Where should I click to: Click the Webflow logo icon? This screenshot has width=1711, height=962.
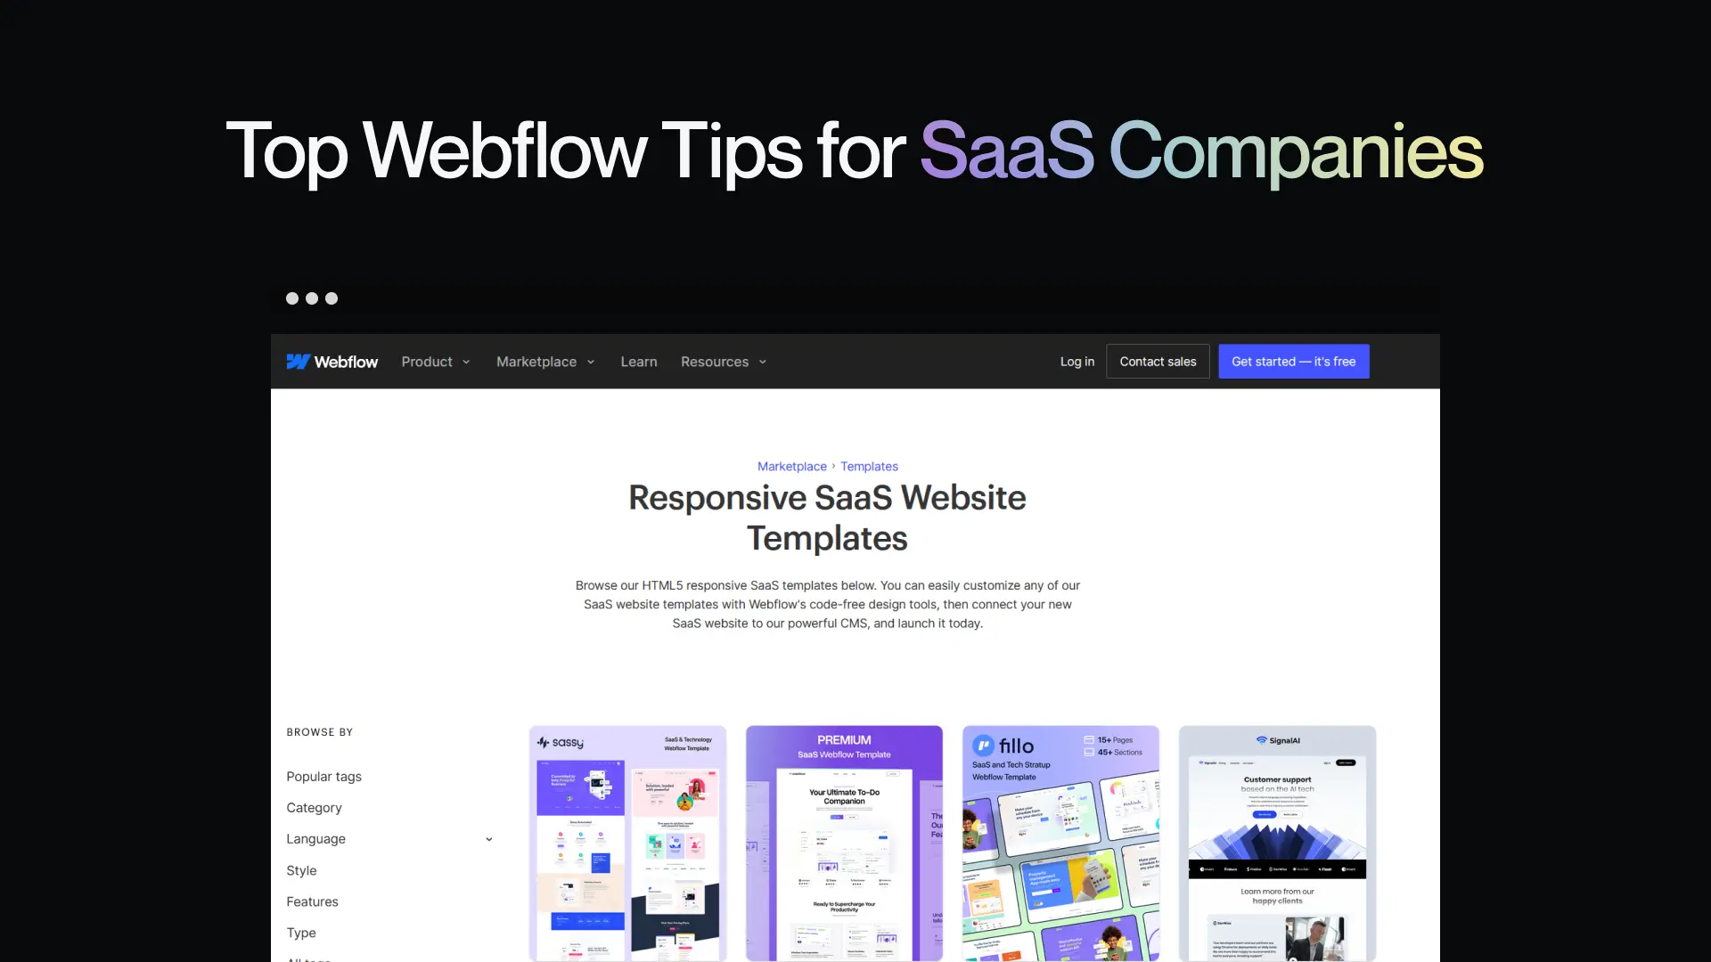click(298, 361)
